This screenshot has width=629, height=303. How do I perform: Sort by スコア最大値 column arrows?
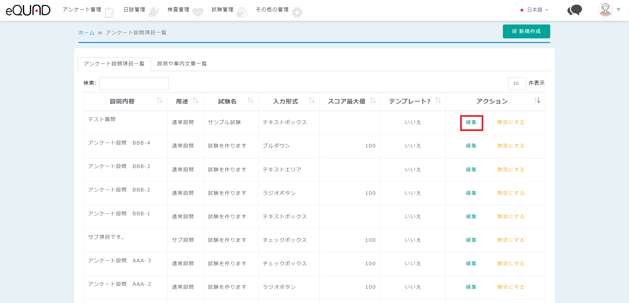pyautogui.click(x=373, y=101)
